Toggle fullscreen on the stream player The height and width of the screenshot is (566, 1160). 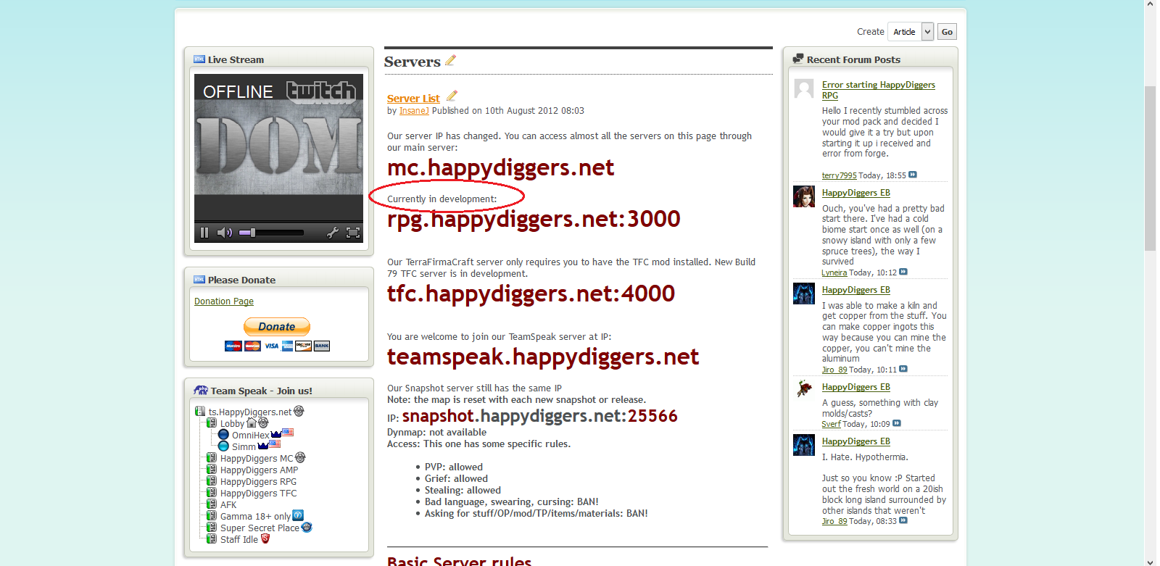tap(353, 233)
